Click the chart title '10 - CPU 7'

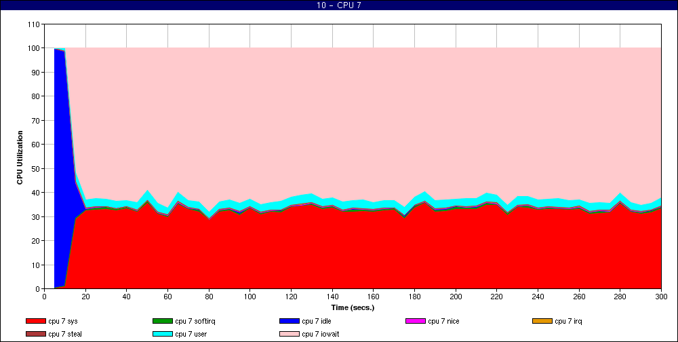(x=338, y=5)
